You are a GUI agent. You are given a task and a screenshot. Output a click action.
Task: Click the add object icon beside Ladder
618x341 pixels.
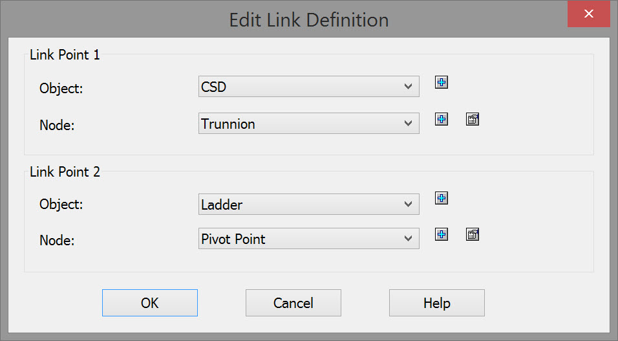coord(442,198)
